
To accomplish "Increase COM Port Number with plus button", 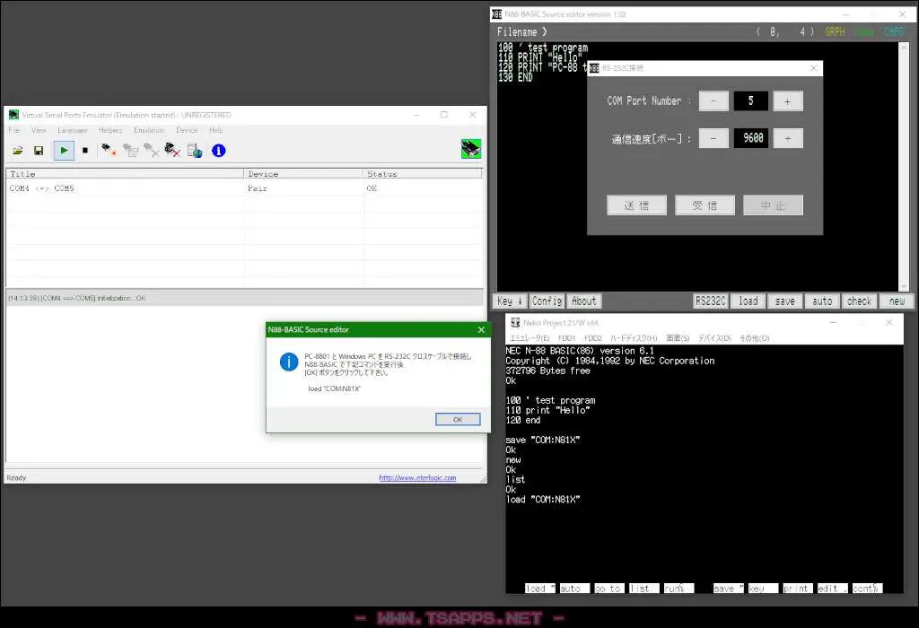I will pyautogui.click(x=788, y=101).
